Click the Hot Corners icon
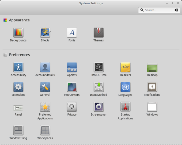 click(72, 87)
